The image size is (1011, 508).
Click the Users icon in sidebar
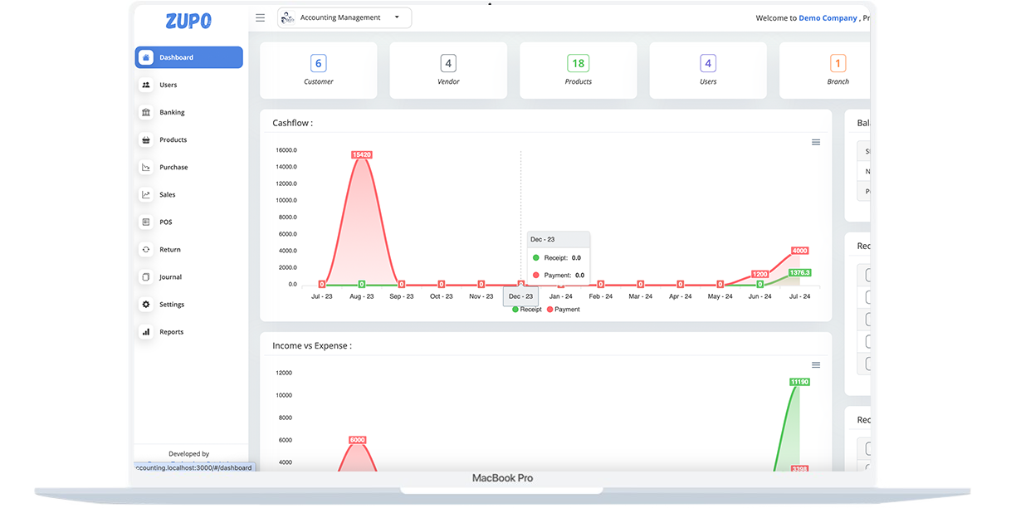pyautogui.click(x=146, y=85)
